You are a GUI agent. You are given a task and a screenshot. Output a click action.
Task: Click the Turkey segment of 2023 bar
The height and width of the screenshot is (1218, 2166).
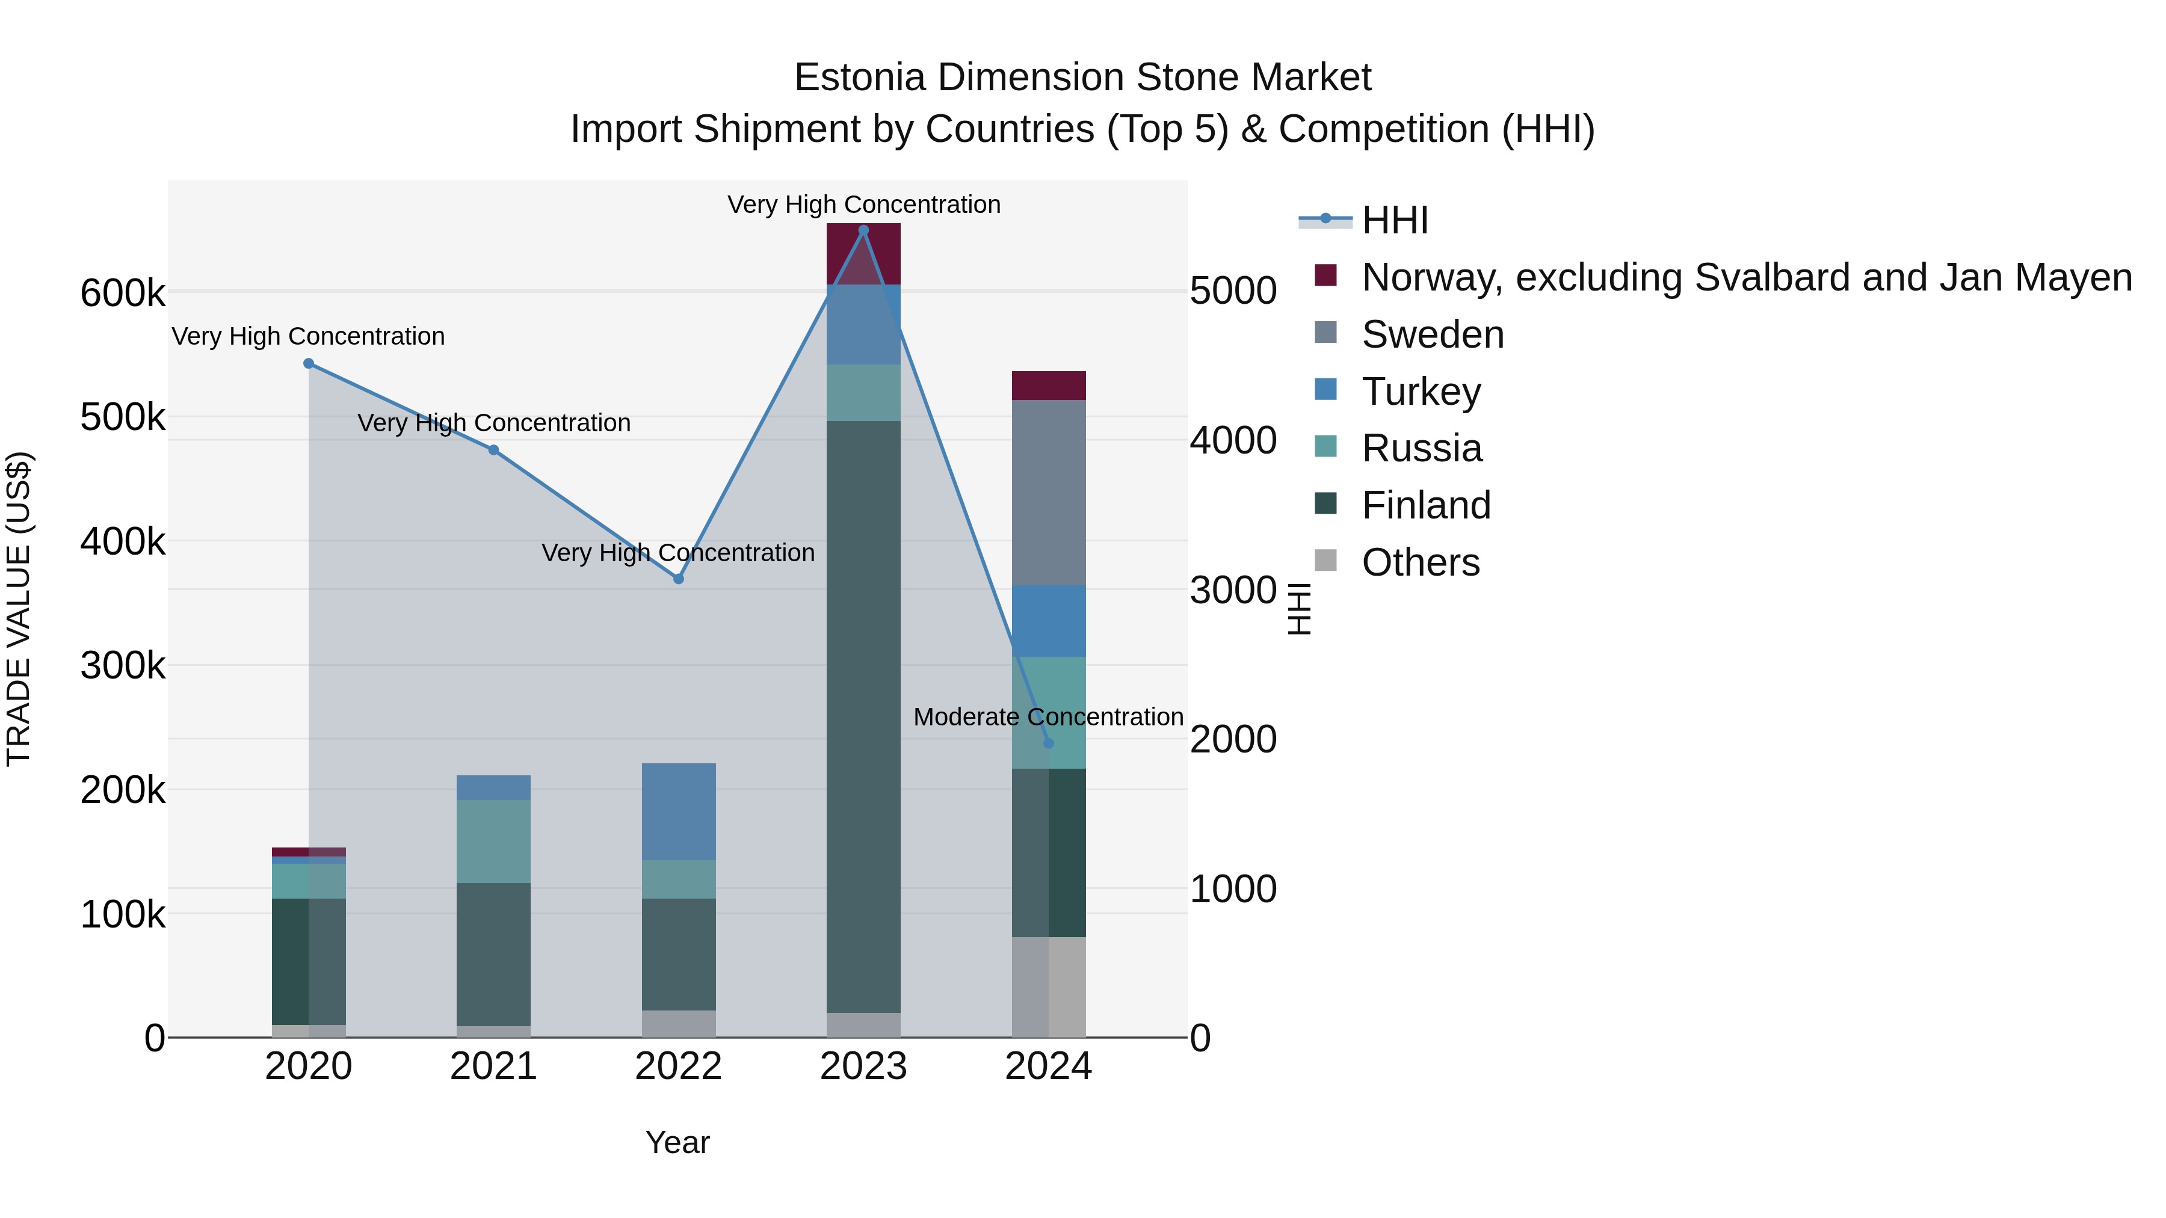[863, 324]
